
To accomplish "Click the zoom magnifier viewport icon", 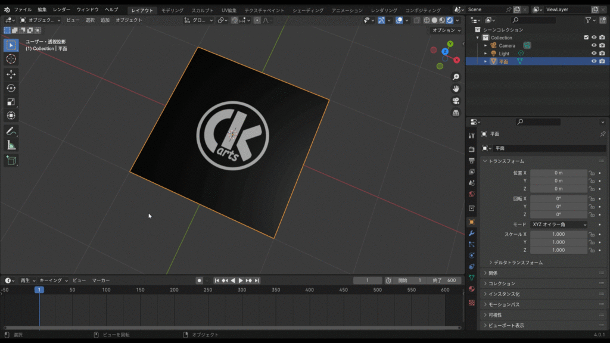I will click(456, 77).
